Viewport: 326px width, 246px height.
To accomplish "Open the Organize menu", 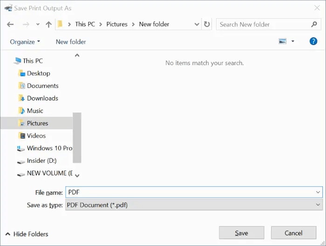I will pyautogui.click(x=25, y=42).
